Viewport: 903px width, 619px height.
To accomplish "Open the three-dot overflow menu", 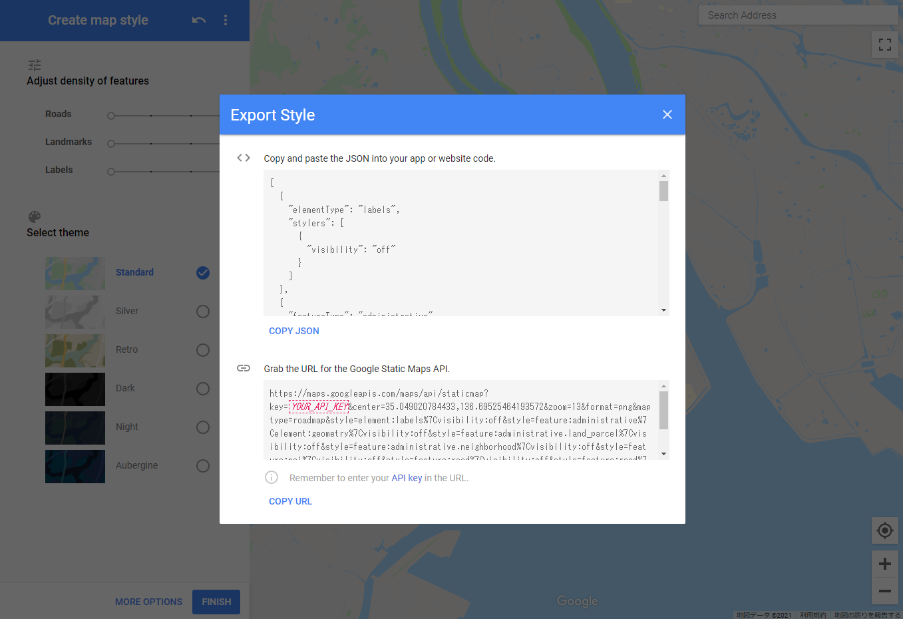I will coord(226,20).
